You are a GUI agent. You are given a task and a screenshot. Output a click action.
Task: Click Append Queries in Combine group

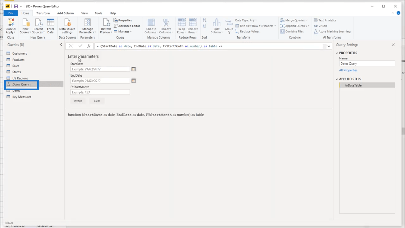pyautogui.click(x=295, y=26)
